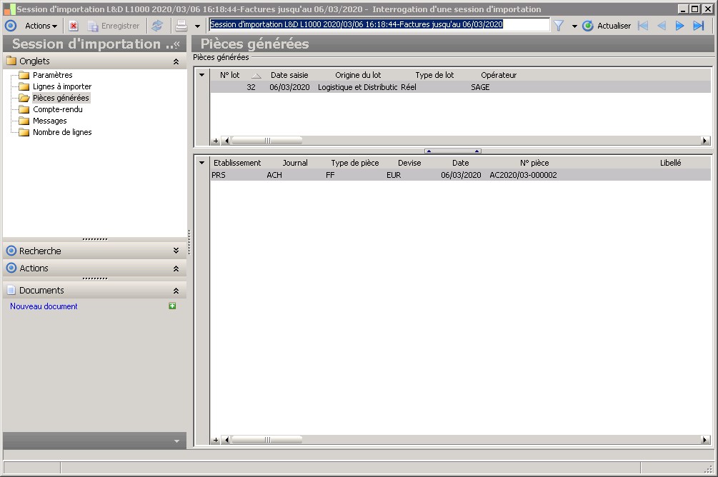Click the Etablissement column header
This screenshot has width=718, height=477.
click(237, 163)
